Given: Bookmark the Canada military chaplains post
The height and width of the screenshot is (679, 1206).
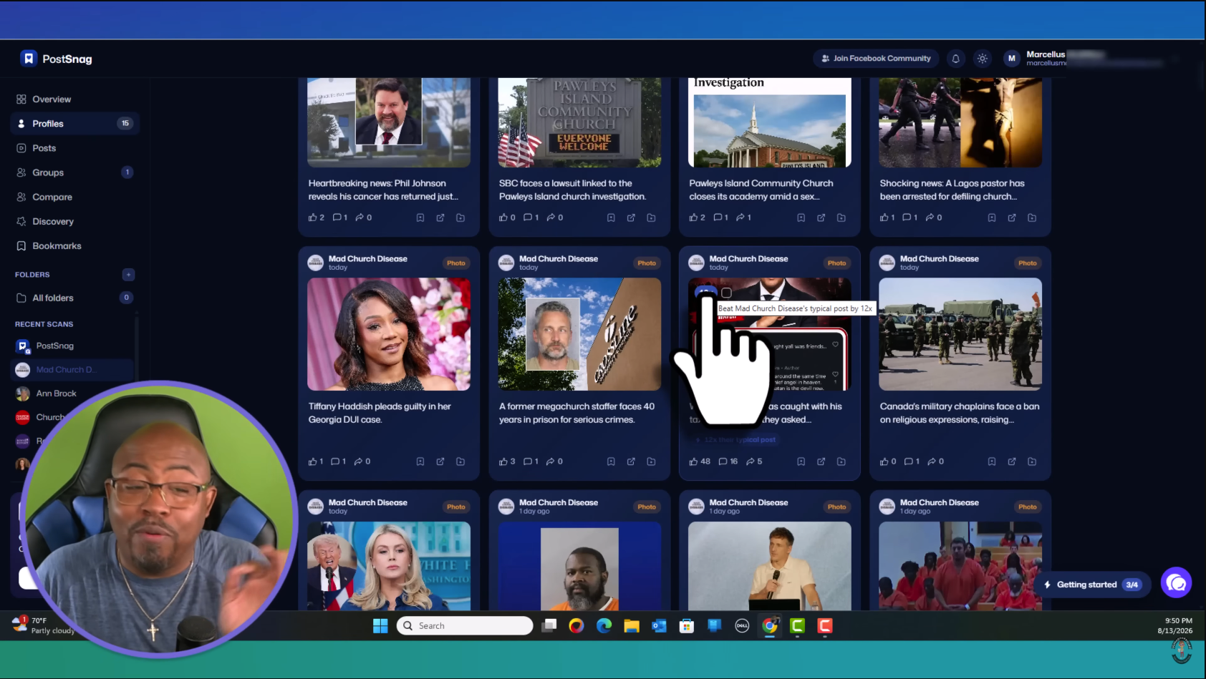Looking at the screenshot, I should pyautogui.click(x=992, y=461).
